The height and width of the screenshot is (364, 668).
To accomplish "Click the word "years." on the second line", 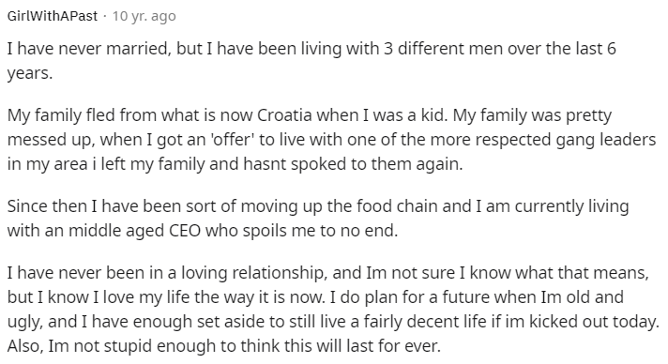I will click(x=30, y=73).
